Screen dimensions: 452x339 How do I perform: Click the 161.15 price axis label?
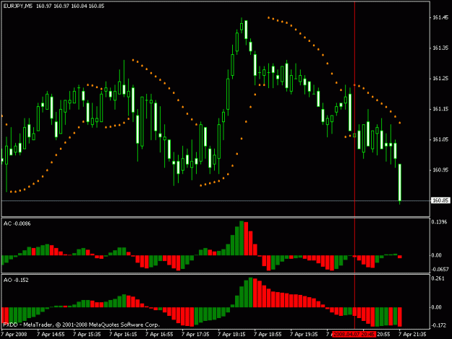point(440,109)
